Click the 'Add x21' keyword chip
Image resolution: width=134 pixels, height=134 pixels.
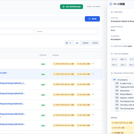(x=123, y=59)
